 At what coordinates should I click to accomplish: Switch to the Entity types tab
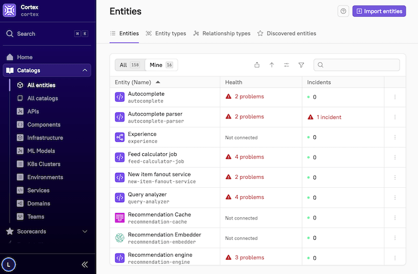(166, 34)
